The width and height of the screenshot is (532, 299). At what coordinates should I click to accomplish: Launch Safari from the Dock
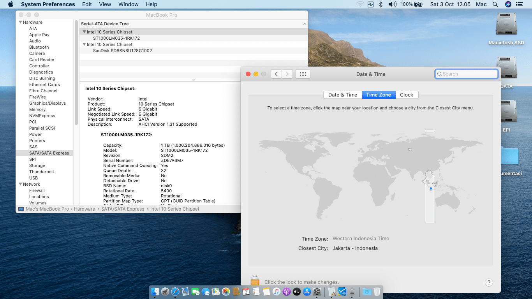(x=175, y=291)
